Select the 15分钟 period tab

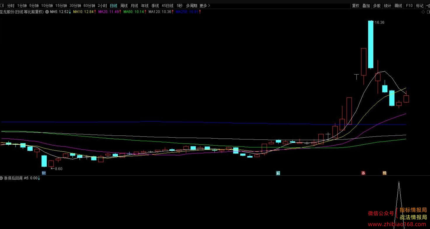click(61, 6)
